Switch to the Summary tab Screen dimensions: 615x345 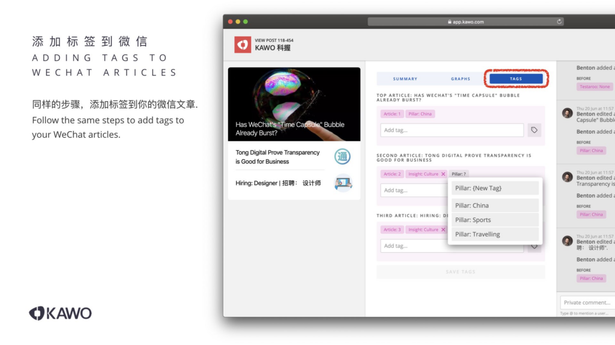(405, 79)
